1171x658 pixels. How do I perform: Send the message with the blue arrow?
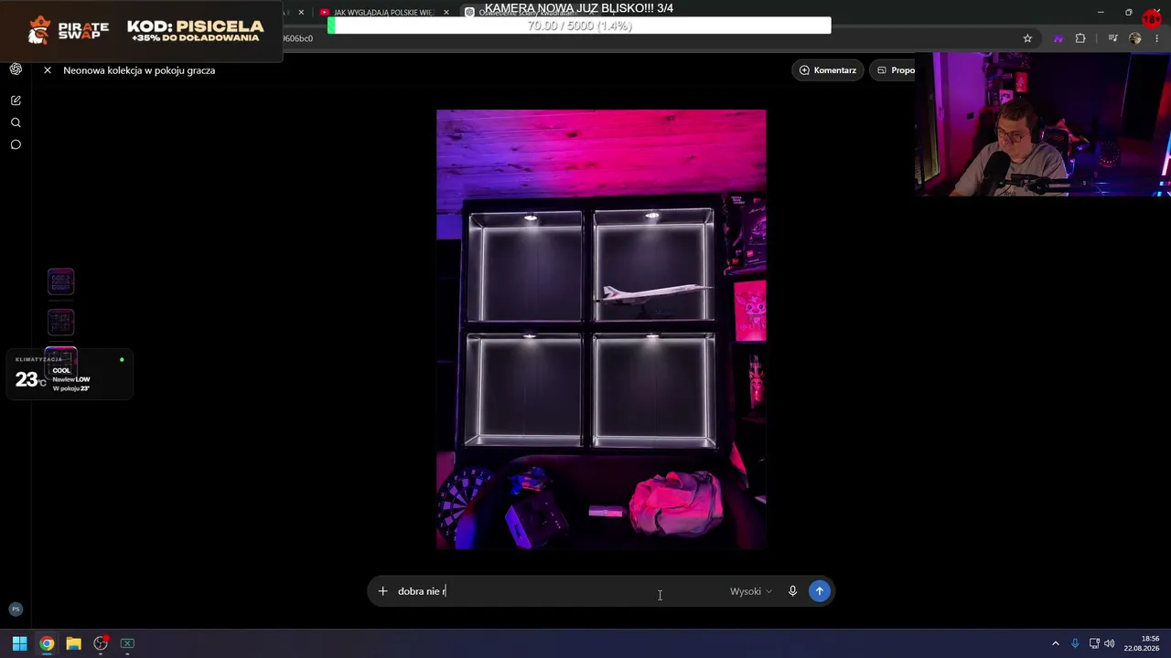pyautogui.click(x=820, y=591)
